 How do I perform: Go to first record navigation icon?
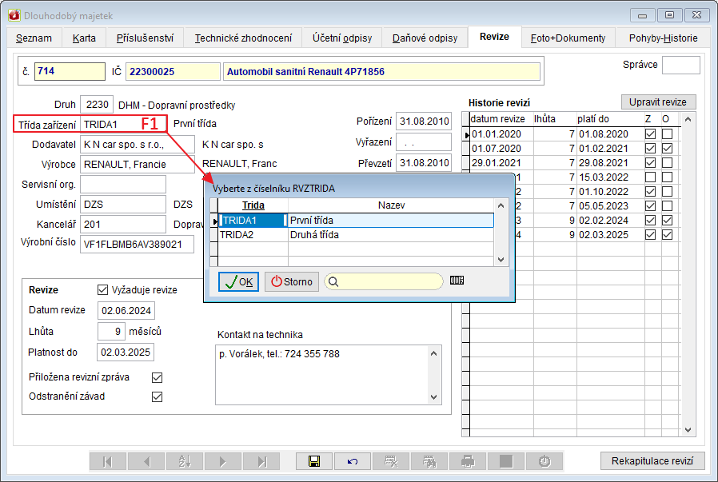(x=108, y=461)
